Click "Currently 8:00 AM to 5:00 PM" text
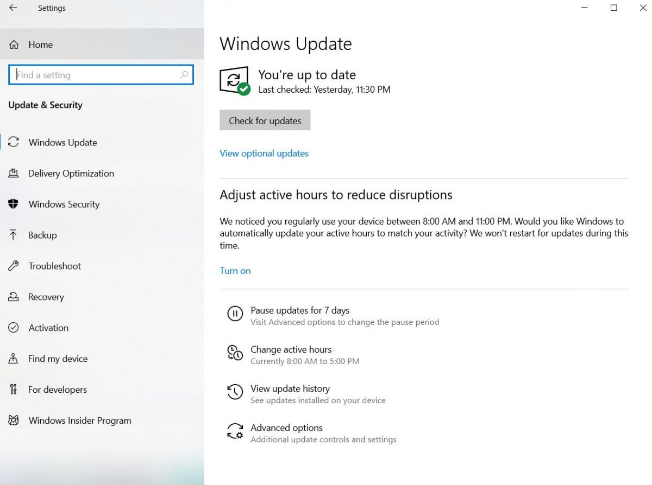 [x=305, y=361]
